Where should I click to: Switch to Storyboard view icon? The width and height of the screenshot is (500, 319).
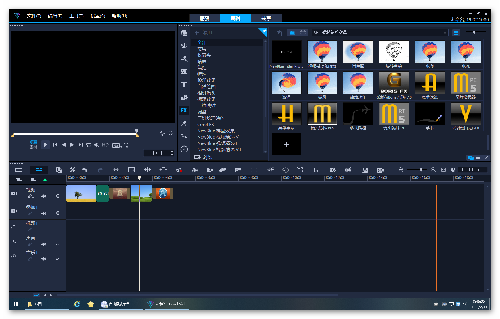coord(19,170)
